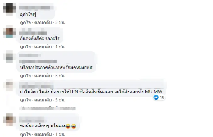Reply to the ขอฝันต่อเงียบๆ มโนเอง comment
This screenshot has width=213, height=137.
(x=43, y=134)
